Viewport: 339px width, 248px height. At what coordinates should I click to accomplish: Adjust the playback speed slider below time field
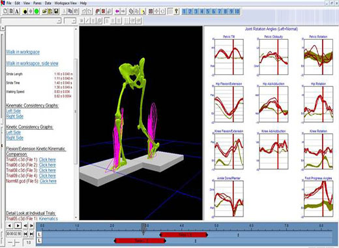(14, 242)
